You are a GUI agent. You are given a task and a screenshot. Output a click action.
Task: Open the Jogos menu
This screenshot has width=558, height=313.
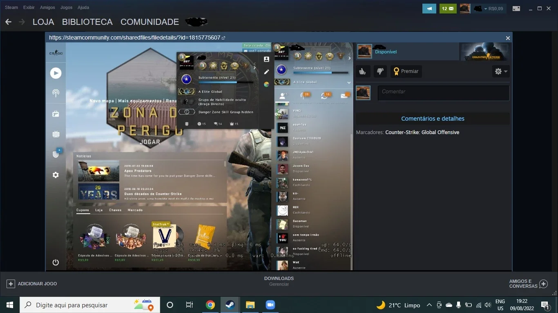point(66,7)
